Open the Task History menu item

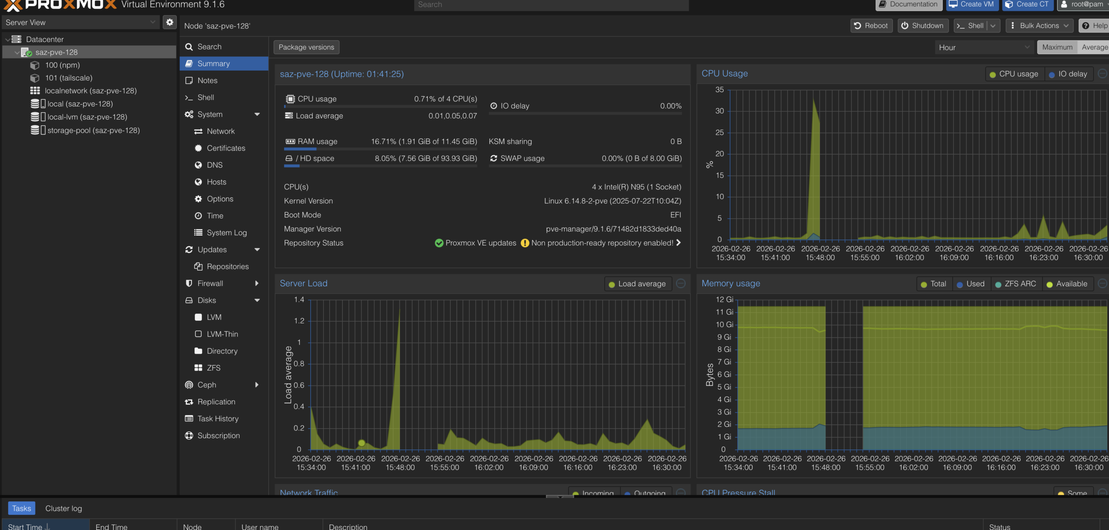[218, 419]
